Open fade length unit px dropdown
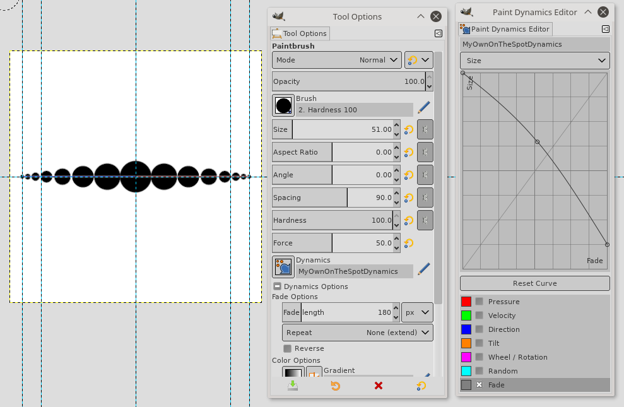Viewport: 624px width, 407px height. pos(417,312)
